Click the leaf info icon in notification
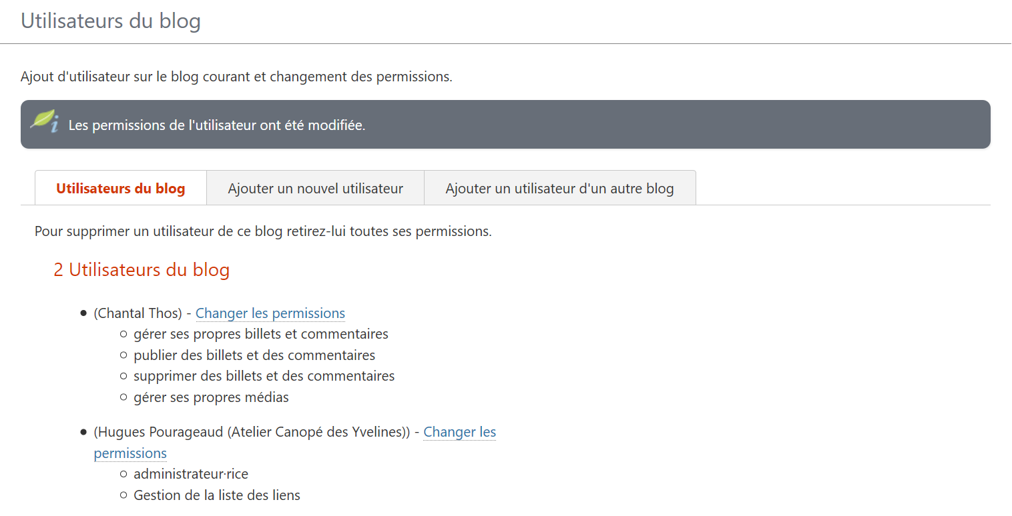The width and height of the screenshot is (1012, 516). click(x=44, y=121)
